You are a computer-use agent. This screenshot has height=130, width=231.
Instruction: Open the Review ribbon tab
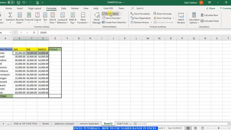pyautogui.click(x=75, y=8)
